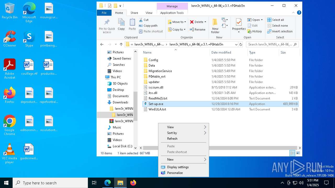The width and height of the screenshot is (335, 188).
Task: Open the File tab
Action: 104,13
